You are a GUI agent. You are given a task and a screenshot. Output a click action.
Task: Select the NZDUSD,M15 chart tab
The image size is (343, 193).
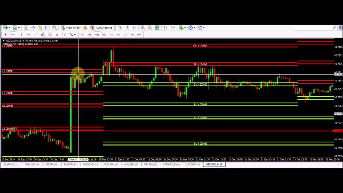[x=214, y=164]
